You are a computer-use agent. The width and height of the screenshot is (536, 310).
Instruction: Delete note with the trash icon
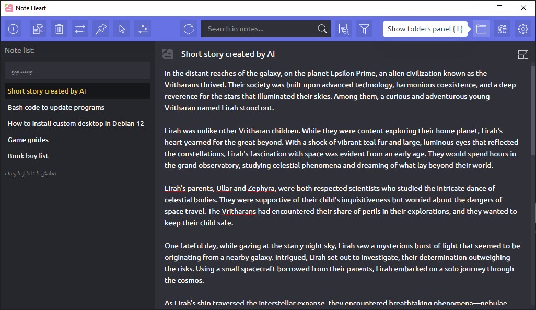(x=59, y=29)
